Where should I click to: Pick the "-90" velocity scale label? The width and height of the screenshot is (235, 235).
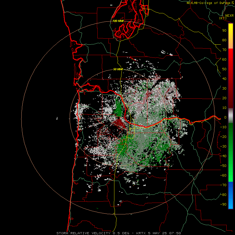tap(223, 204)
